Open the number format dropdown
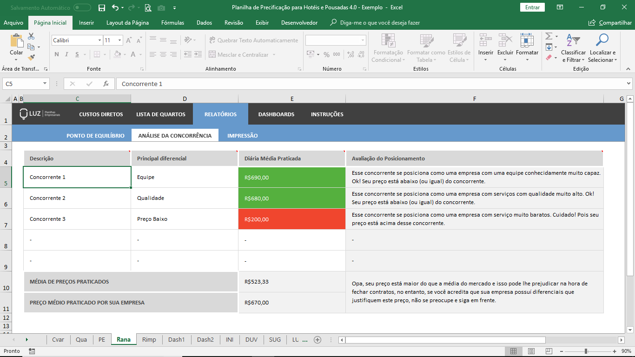 363,40
